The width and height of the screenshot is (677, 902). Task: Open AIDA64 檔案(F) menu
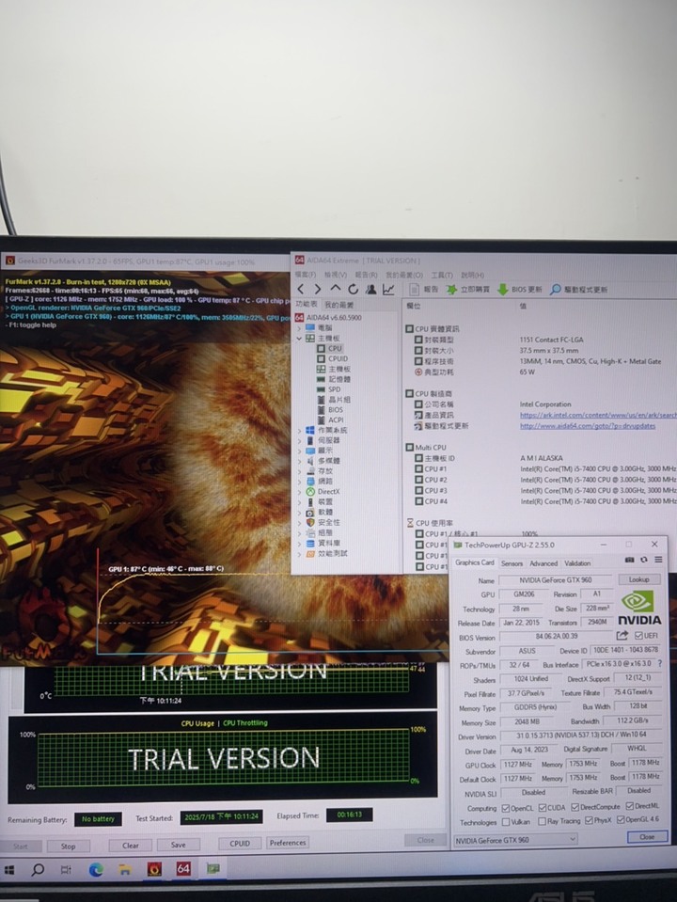306,275
